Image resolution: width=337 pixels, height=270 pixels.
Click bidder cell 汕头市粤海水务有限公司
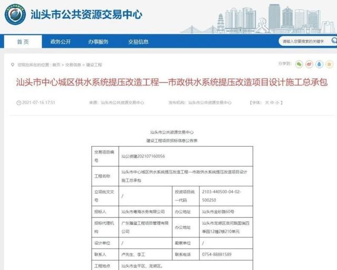click(x=145, y=212)
